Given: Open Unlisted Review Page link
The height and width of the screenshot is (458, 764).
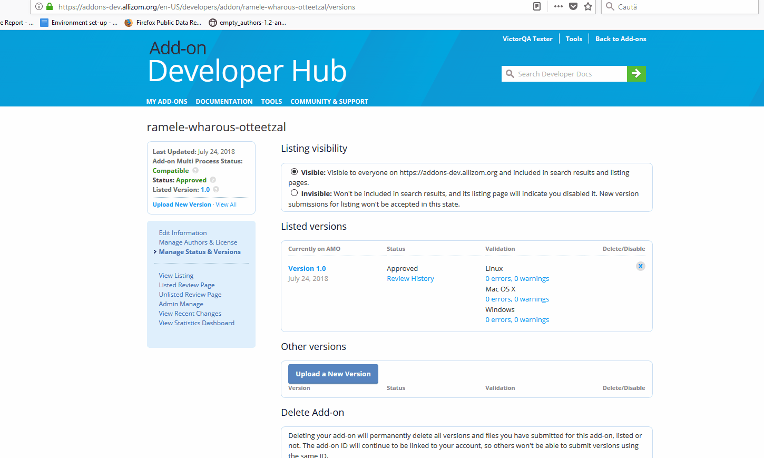Looking at the screenshot, I should (x=190, y=295).
